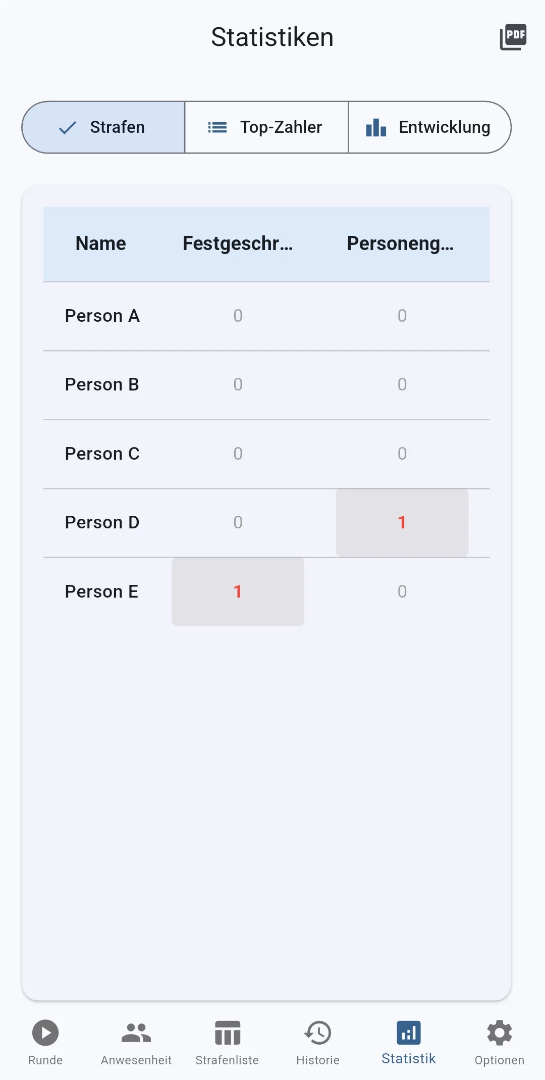Select the Person B name cell
Image resolution: width=545 pixels, height=1080 pixels.
102,385
